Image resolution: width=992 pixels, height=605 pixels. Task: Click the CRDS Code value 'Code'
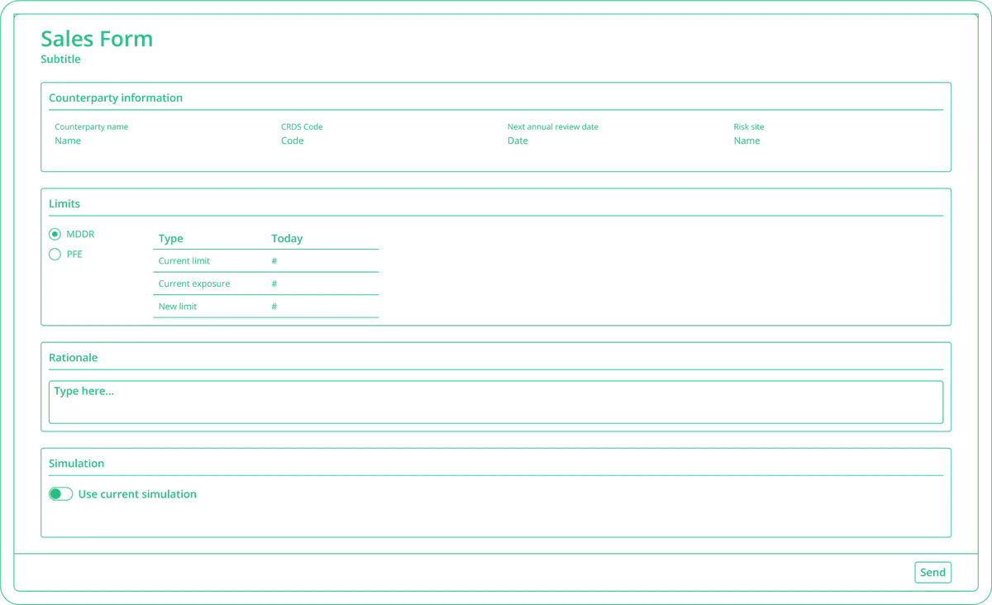pyautogui.click(x=293, y=141)
